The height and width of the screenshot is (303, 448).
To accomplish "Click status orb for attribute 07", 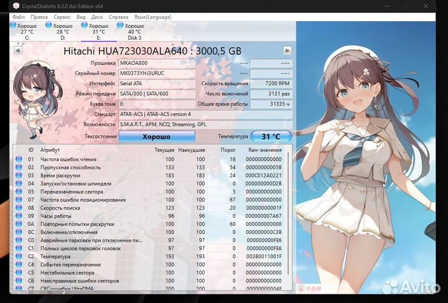I will (19, 200).
